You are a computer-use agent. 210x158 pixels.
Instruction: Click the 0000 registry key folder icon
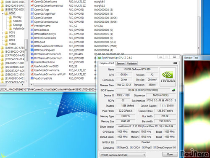(6, 13)
